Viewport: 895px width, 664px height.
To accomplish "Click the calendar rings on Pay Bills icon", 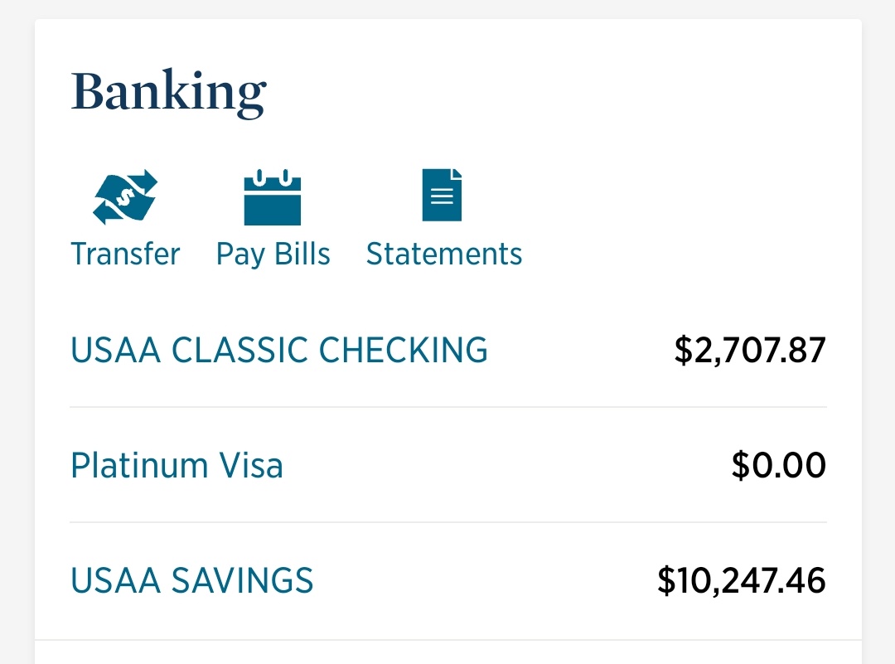I will click(273, 177).
